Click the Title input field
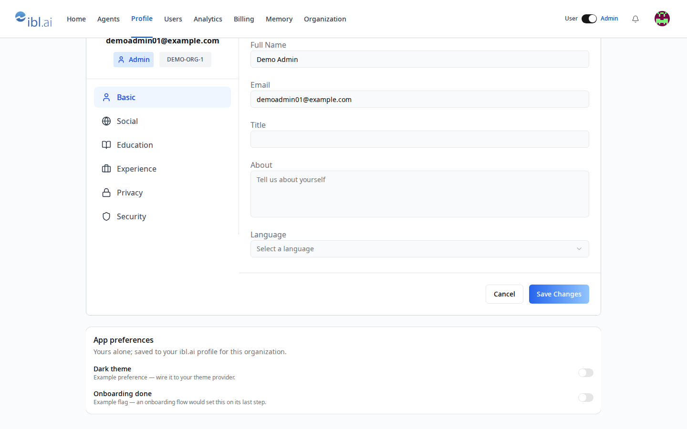The height and width of the screenshot is (429, 687). coord(420,139)
